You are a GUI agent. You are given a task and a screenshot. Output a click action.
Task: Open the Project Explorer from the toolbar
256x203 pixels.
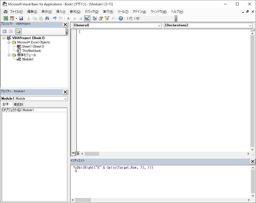[x=94, y=18]
